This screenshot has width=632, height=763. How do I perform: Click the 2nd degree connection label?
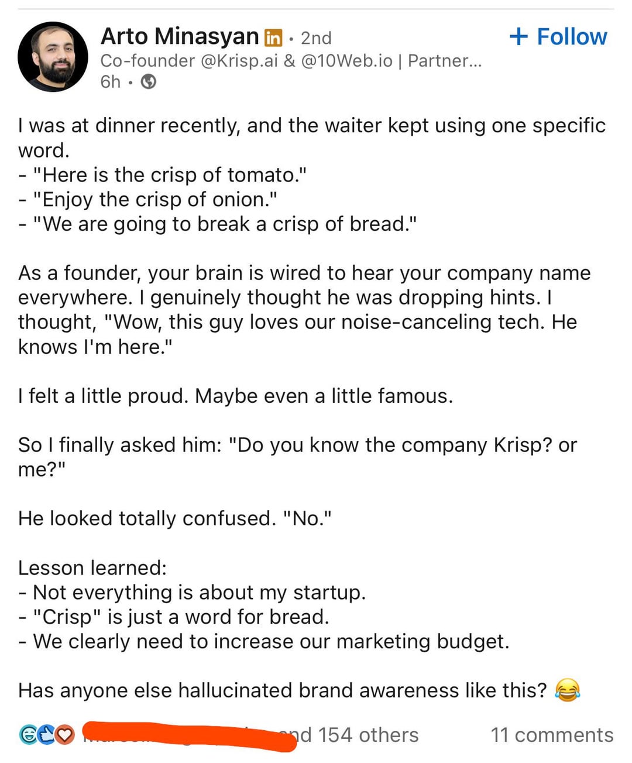click(x=316, y=38)
